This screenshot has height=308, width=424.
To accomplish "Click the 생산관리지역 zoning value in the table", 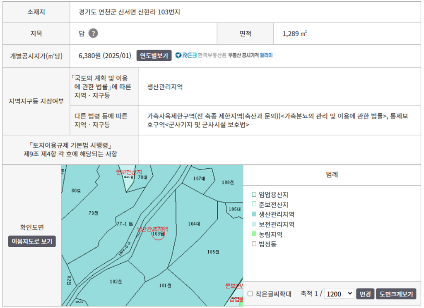I will click(x=165, y=87).
